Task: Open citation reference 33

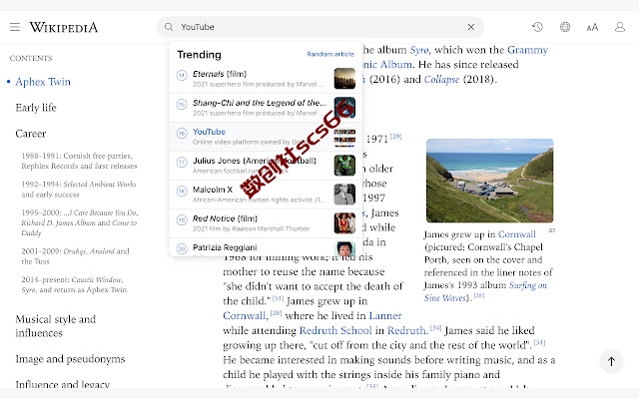Action: [278, 298]
